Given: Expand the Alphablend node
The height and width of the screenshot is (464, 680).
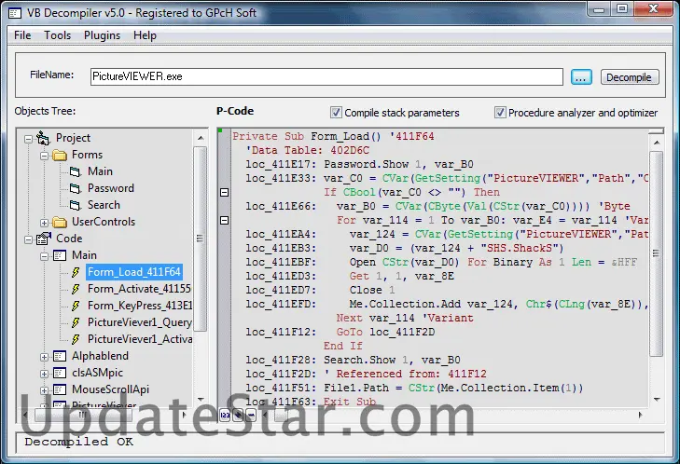Looking at the screenshot, I should [x=44, y=358].
